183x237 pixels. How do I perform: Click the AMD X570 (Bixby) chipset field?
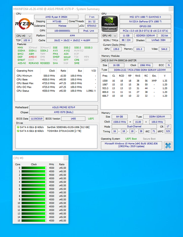click(63, 112)
